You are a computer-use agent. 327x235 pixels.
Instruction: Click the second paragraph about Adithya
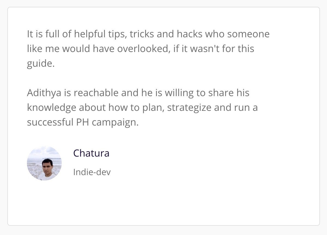click(142, 108)
